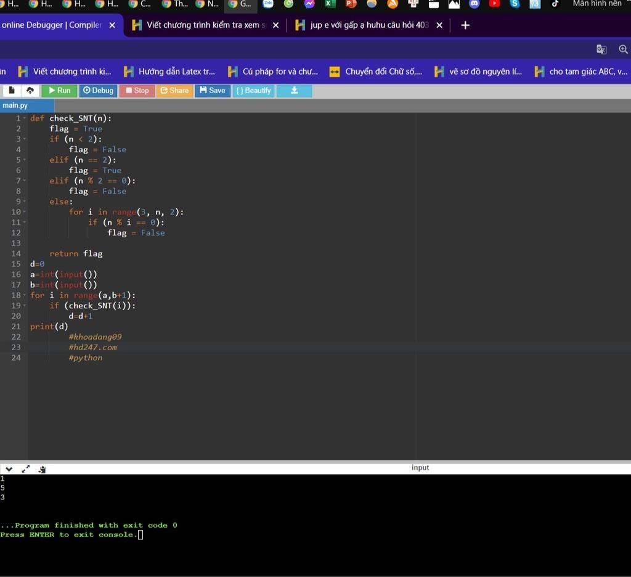This screenshot has width=631, height=577.
Task: Open TikTok from the taskbar
Action: (x=555, y=4)
